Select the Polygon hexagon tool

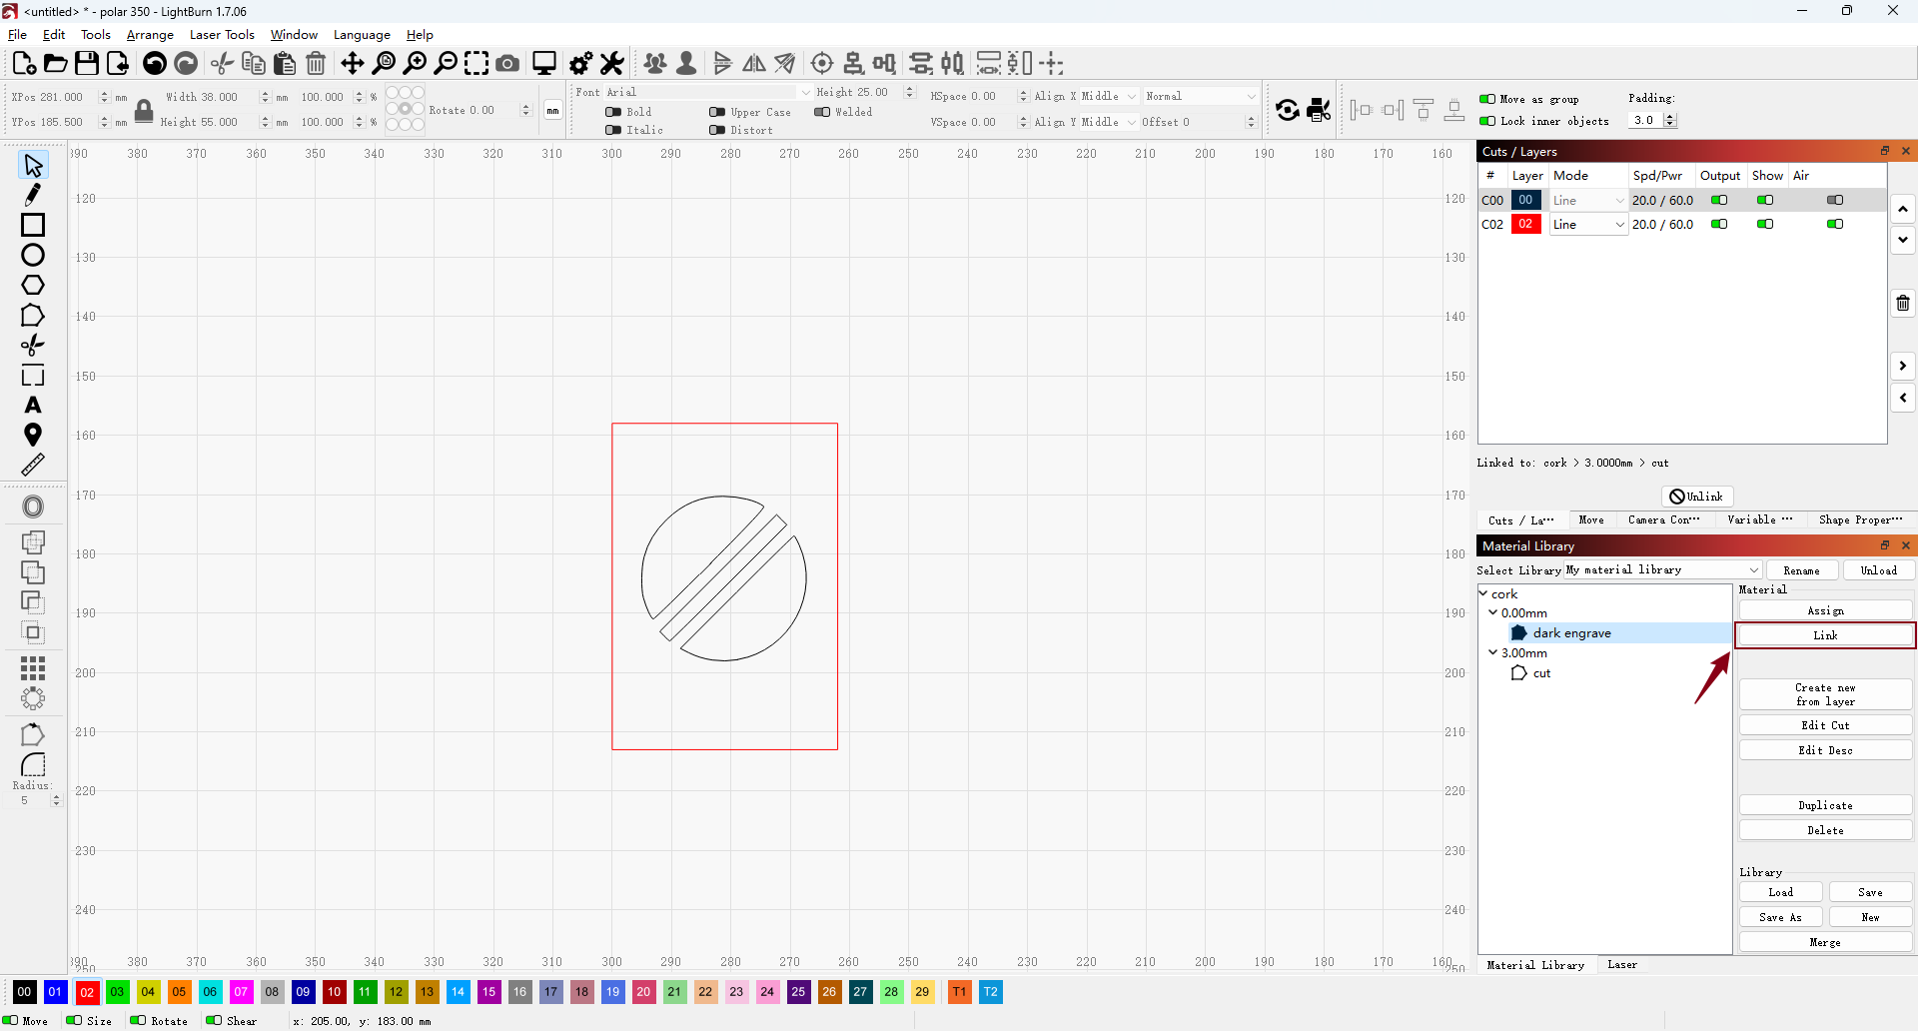33,285
